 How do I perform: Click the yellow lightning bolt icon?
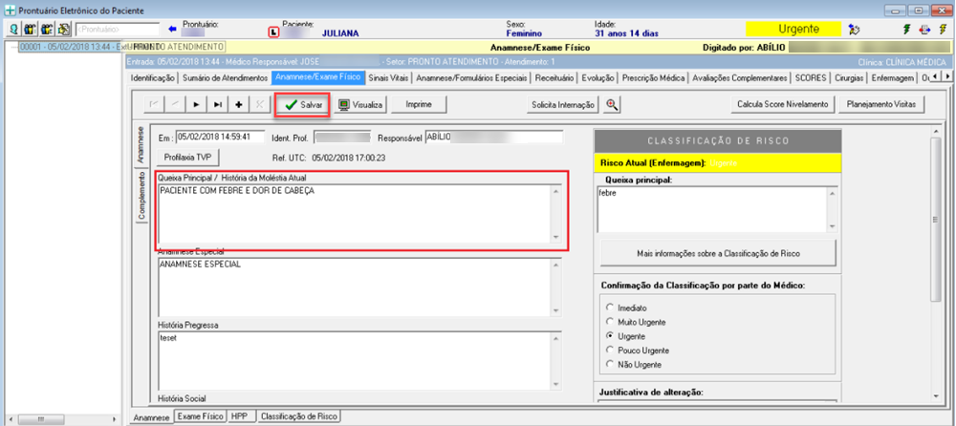[x=943, y=30]
